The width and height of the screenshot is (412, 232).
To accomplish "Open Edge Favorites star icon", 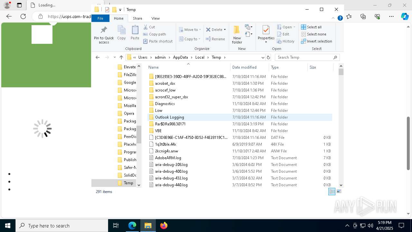I will [x=349, y=16].
